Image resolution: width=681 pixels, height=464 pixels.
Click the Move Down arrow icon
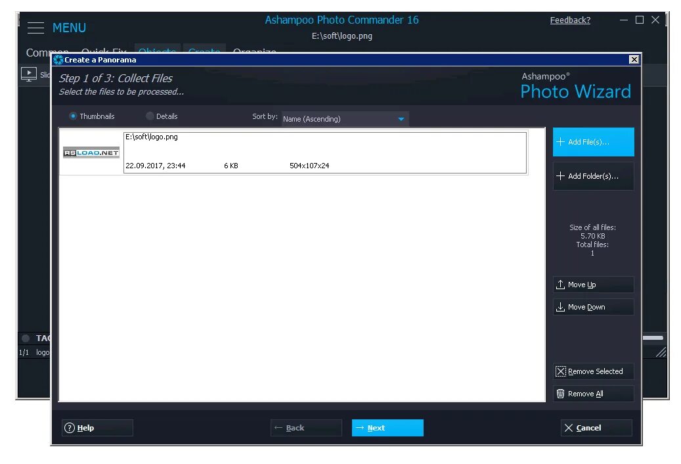click(x=560, y=307)
